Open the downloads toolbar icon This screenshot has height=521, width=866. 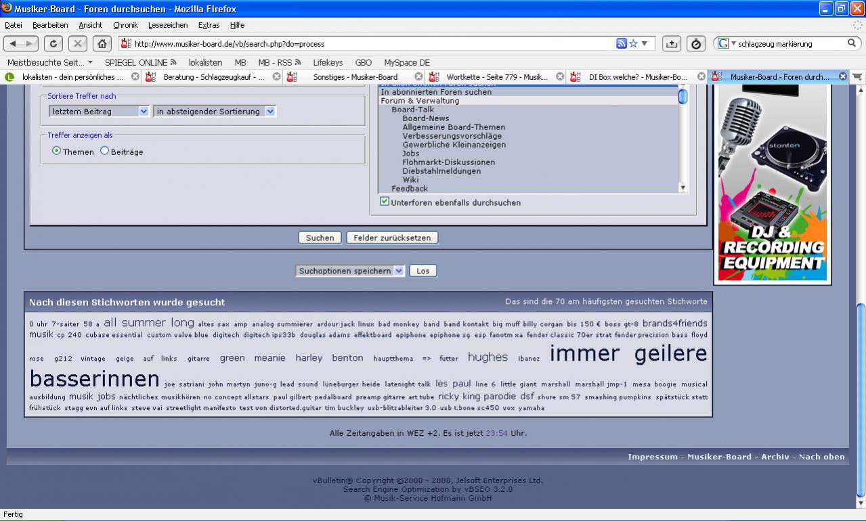pos(672,44)
